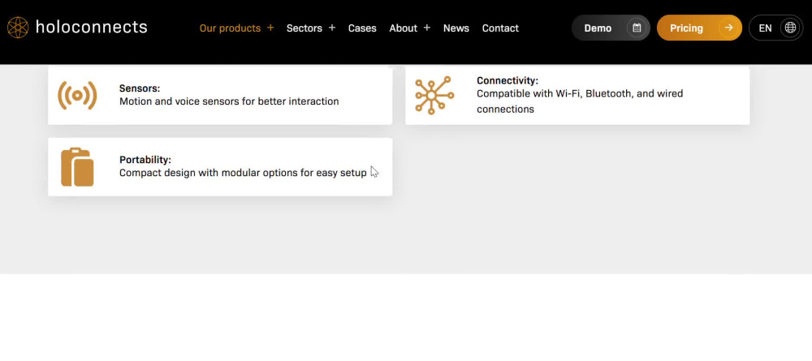Click the Sensors broadcast signal icon
This screenshot has height=361, width=812.
click(77, 95)
